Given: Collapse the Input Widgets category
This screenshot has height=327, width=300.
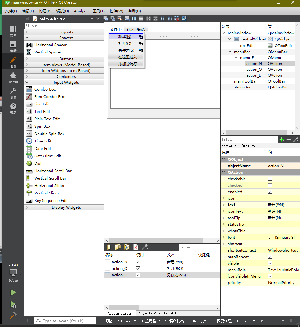Looking at the screenshot, I should (64, 83).
